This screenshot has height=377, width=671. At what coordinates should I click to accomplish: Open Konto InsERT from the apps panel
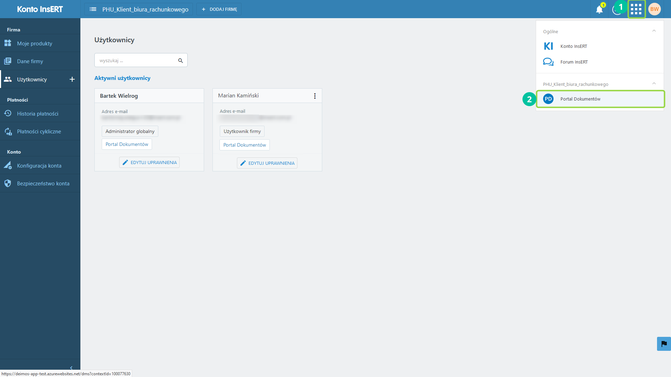click(x=600, y=46)
